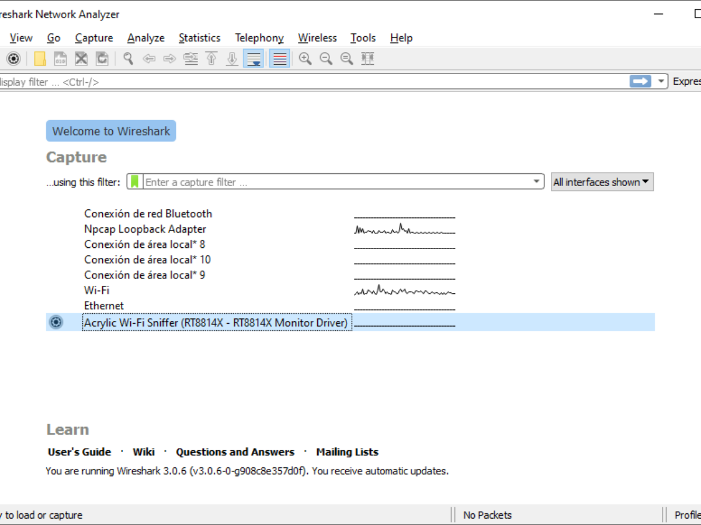Open the Telephony menu
Screen dimensions: 701x525
259,38
